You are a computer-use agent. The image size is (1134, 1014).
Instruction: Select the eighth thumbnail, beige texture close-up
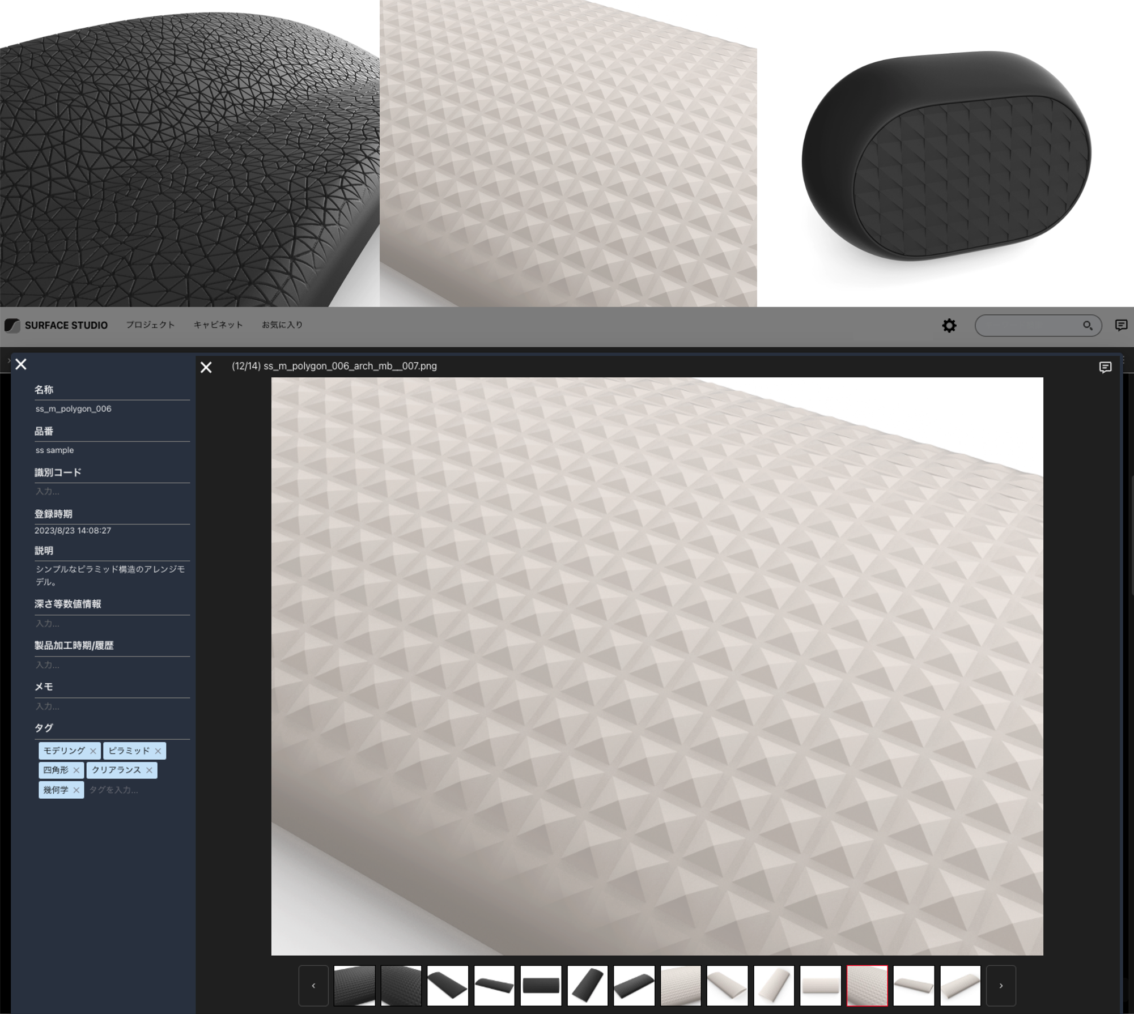681,986
